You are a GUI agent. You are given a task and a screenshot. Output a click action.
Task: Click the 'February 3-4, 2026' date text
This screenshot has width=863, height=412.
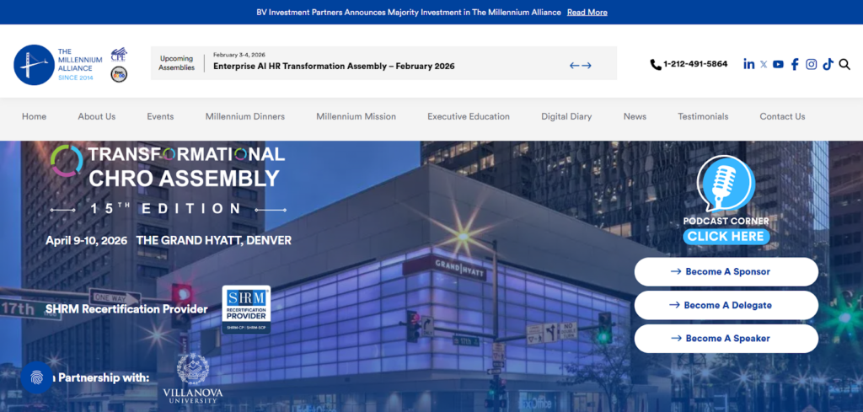(x=239, y=55)
